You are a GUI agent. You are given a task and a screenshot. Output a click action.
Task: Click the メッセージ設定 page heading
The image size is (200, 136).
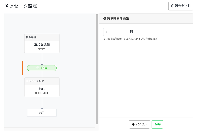[21, 6]
